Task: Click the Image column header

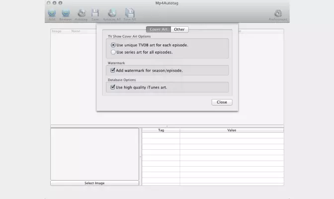Action: [x=57, y=31]
